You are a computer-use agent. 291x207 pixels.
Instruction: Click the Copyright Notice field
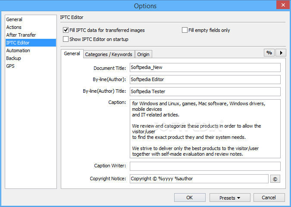point(199,179)
